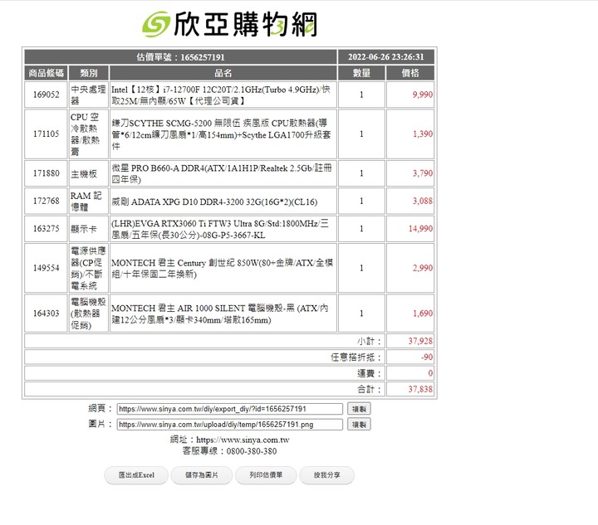Click the timestamp 2022-06-26 23:26:31
Screen dimensions: 598x525
385,56
